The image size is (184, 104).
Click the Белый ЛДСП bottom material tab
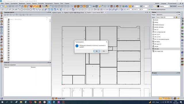[60, 98]
